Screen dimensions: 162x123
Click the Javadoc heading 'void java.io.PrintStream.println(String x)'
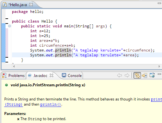click(x=48, y=85)
